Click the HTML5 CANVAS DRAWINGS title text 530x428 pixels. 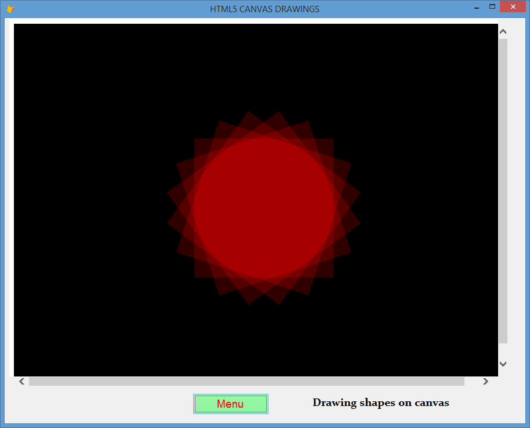[264, 9]
